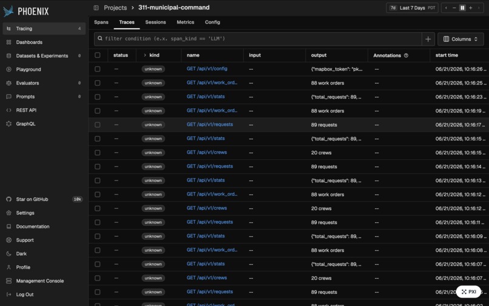Viewport: 489px width, 306px height.
Task: Open the Playground page
Action: (x=44, y=69)
